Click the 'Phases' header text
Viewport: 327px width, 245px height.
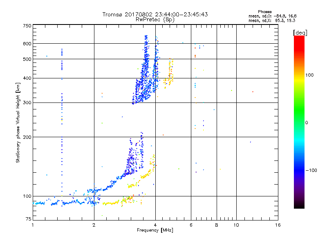(x=264, y=12)
